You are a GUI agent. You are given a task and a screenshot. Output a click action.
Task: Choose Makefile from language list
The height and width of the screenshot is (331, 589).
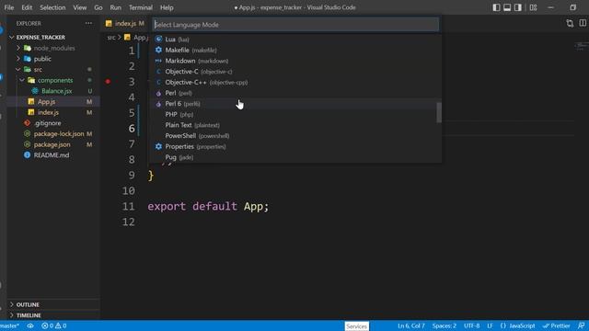(x=294, y=50)
